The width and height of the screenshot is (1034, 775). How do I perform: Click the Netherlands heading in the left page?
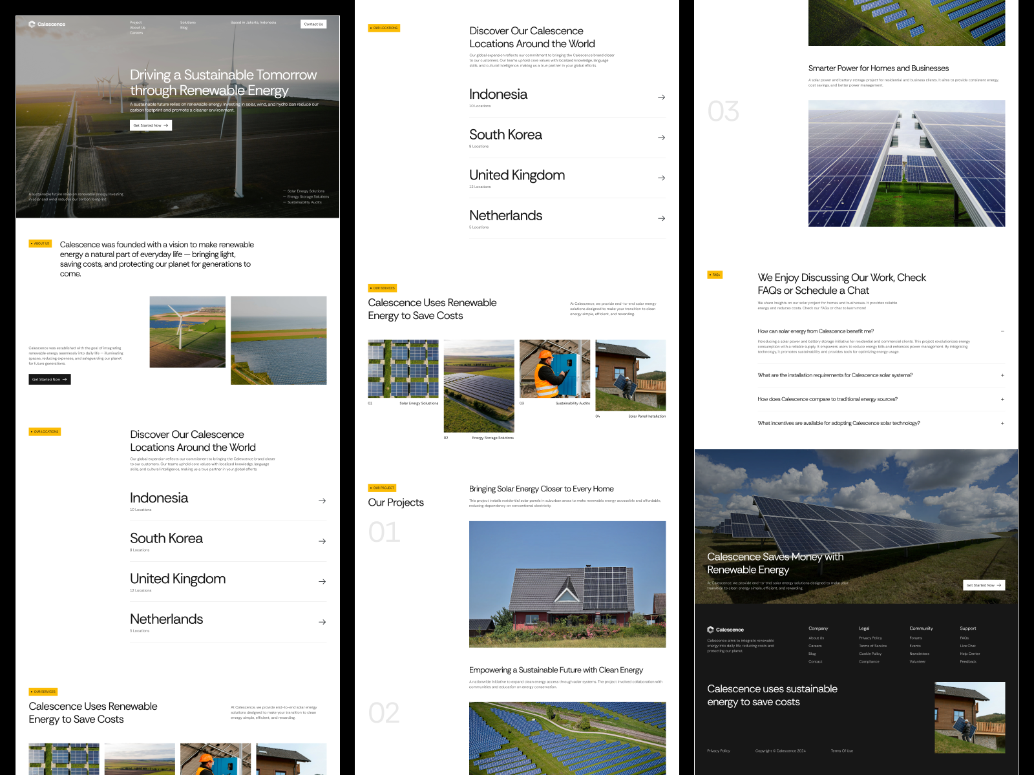[x=166, y=619]
